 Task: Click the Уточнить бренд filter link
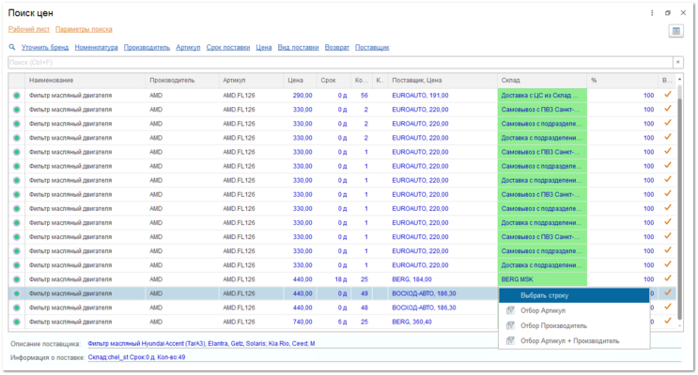45,47
